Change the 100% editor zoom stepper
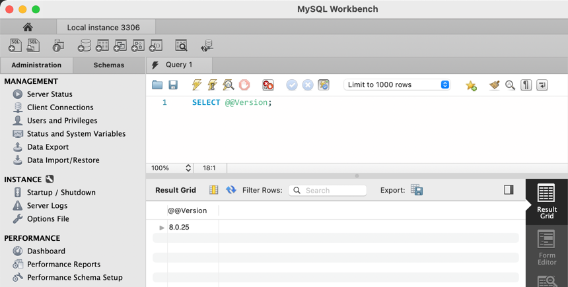The width and height of the screenshot is (568, 287). [188, 168]
